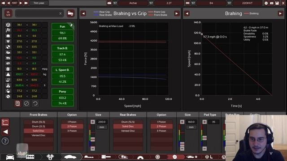This screenshot has height=161, width=287.
Task: Increase pad type value with plus
Action: tap(204, 122)
